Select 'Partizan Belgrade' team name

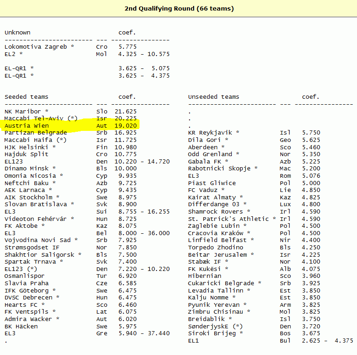click(x=36, y=133)
